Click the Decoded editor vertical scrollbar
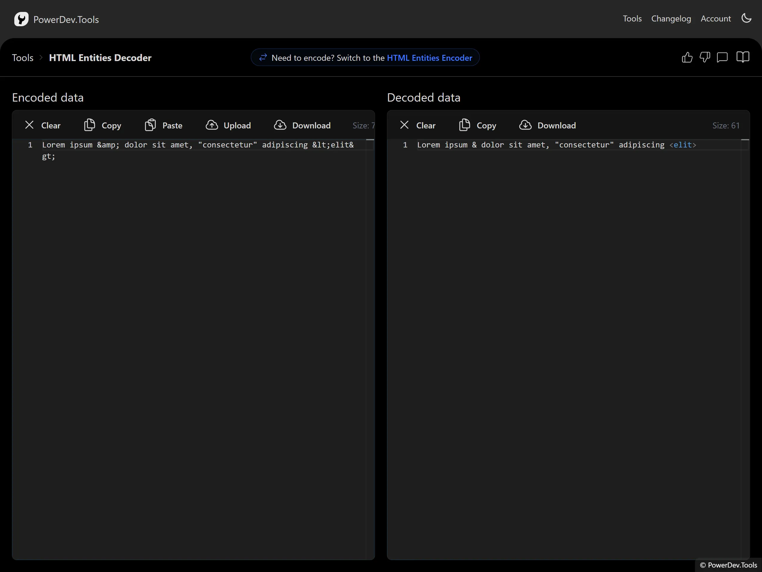The image size is (762, 572). (x=745, y=349)
